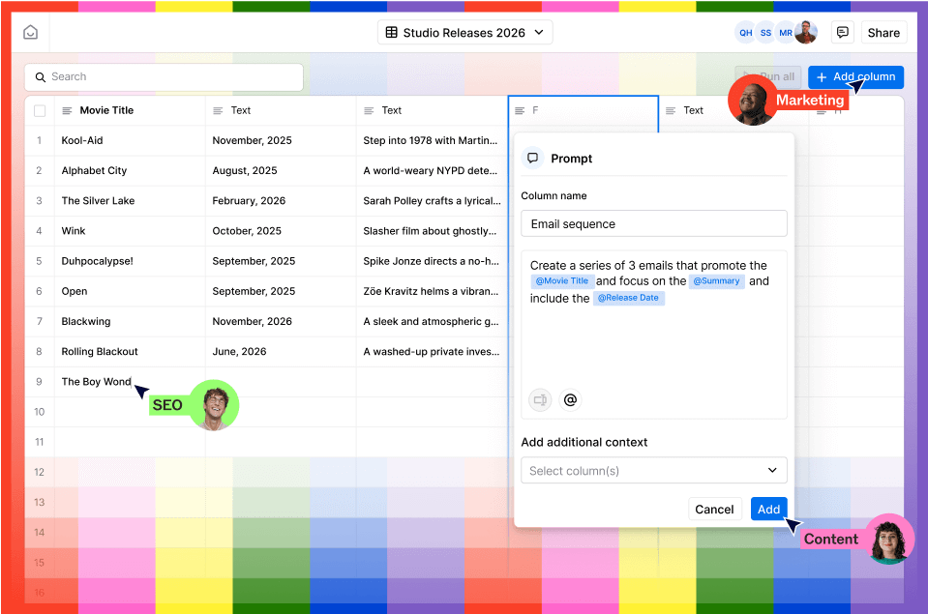The height and width of the screenshot is (614, 928).
Task: Click the 'February, 2026' date cell
Action: (281, 201)
